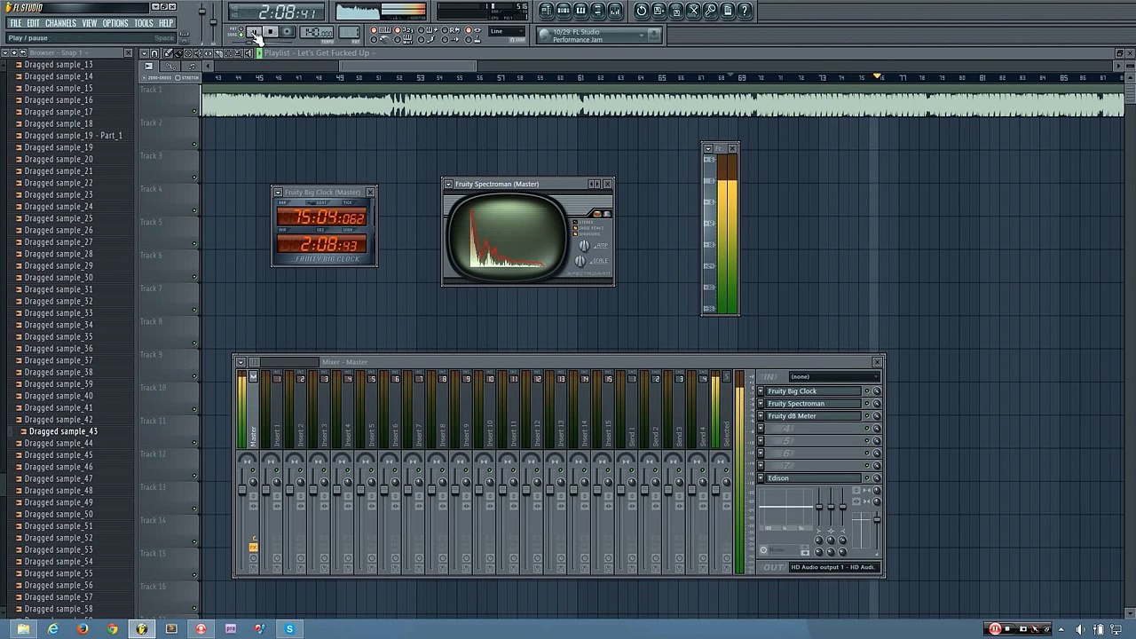Viewport: 1136px width, 639px height.
Task: Click the Playlist magnet snap icon
Action: click(154, 53)
